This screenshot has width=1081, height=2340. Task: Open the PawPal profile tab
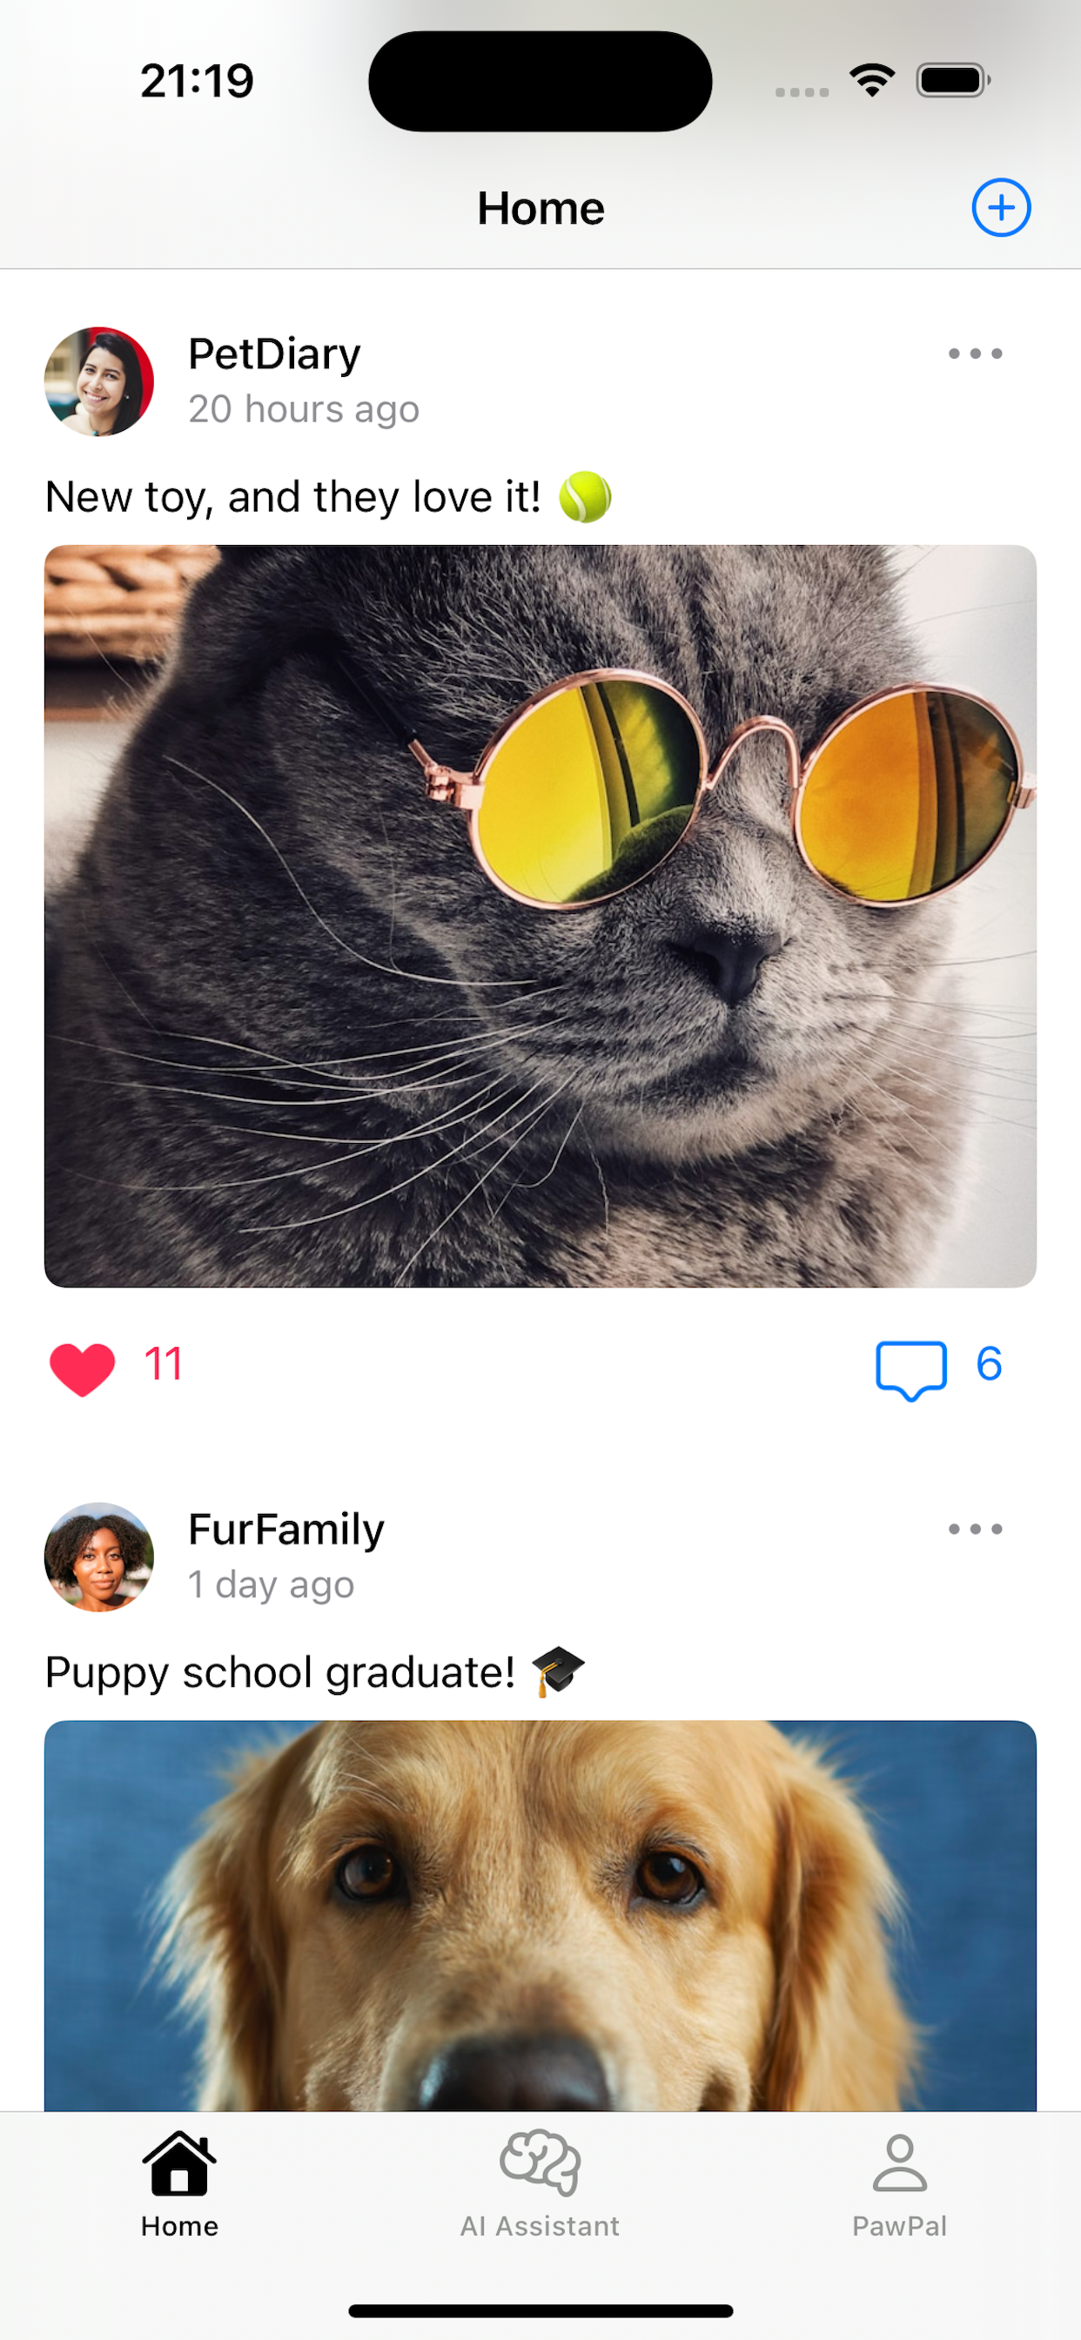pyautogui.click(x=899, y=2186)
